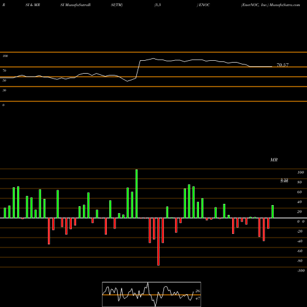Click the MR axis label 100 on the right
307x307 pixels.
(x=300, y=173)
